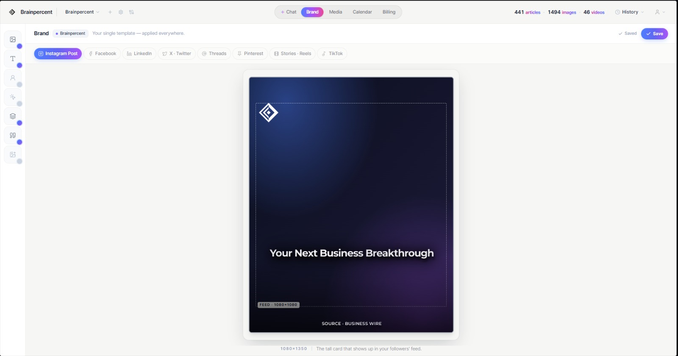
Task: Click 'Your single template — applied everywhere.' text
Action: point(139,33)
